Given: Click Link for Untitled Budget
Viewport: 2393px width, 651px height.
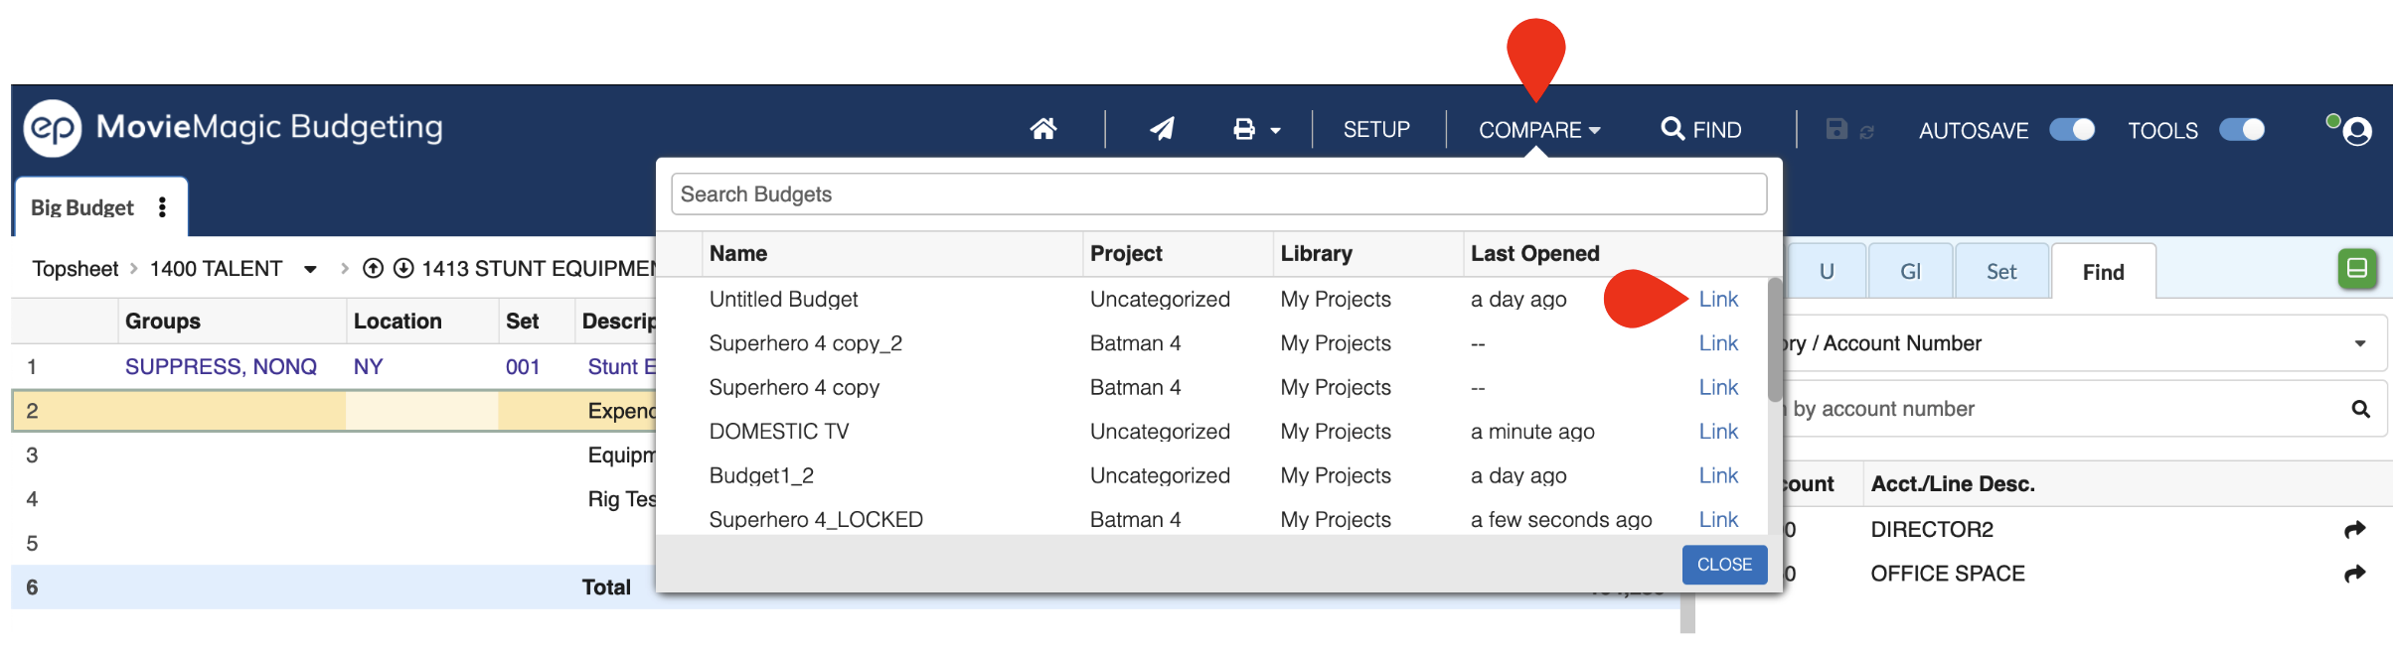Looking at the screenshot, I should (1718, 299).
